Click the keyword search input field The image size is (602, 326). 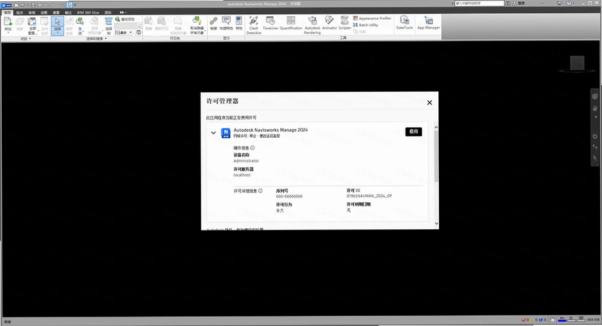coord(479,3)
